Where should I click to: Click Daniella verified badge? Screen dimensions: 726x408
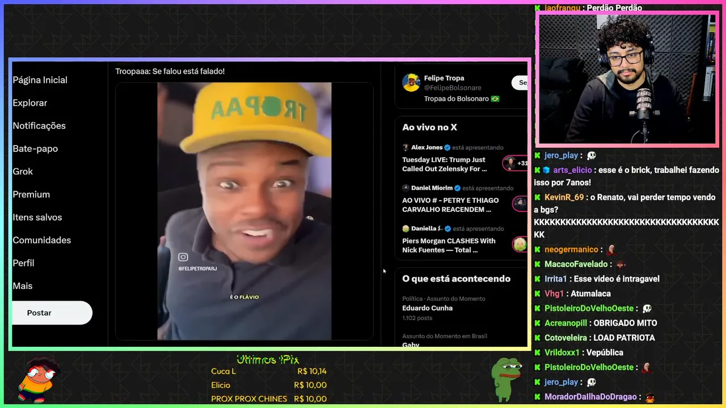(448, 228)
